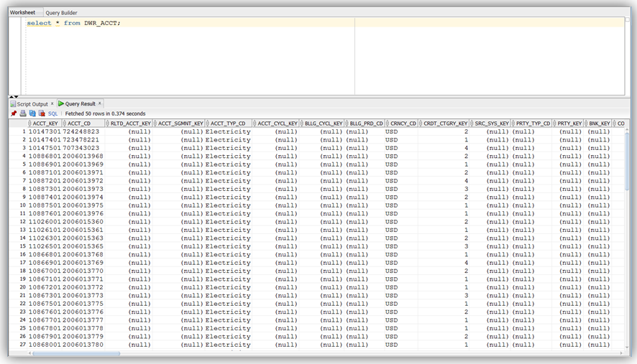637x364 pixels.
Task: Click the SQL link in the result toolbar
Action: click(52, 113)
